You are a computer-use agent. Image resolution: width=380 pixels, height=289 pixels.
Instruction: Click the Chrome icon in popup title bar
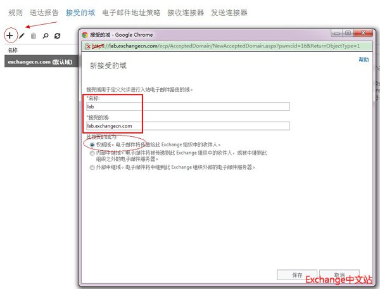click(85, 34)
